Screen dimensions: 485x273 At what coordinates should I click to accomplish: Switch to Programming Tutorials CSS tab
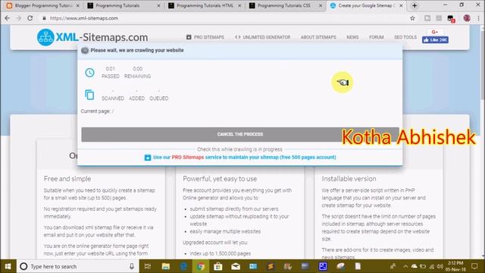point(286,5)
